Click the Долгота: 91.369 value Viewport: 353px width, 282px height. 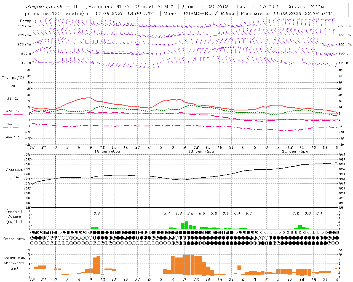click(x=205, y=7)
